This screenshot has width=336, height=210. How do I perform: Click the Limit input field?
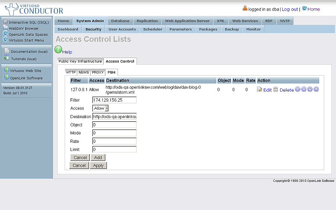pos(114,150)
